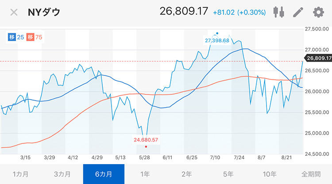The width and height of the screenshot is (332, 184).
Task: Select the 6カ月 period tab
Action: (x=104, y=174)
